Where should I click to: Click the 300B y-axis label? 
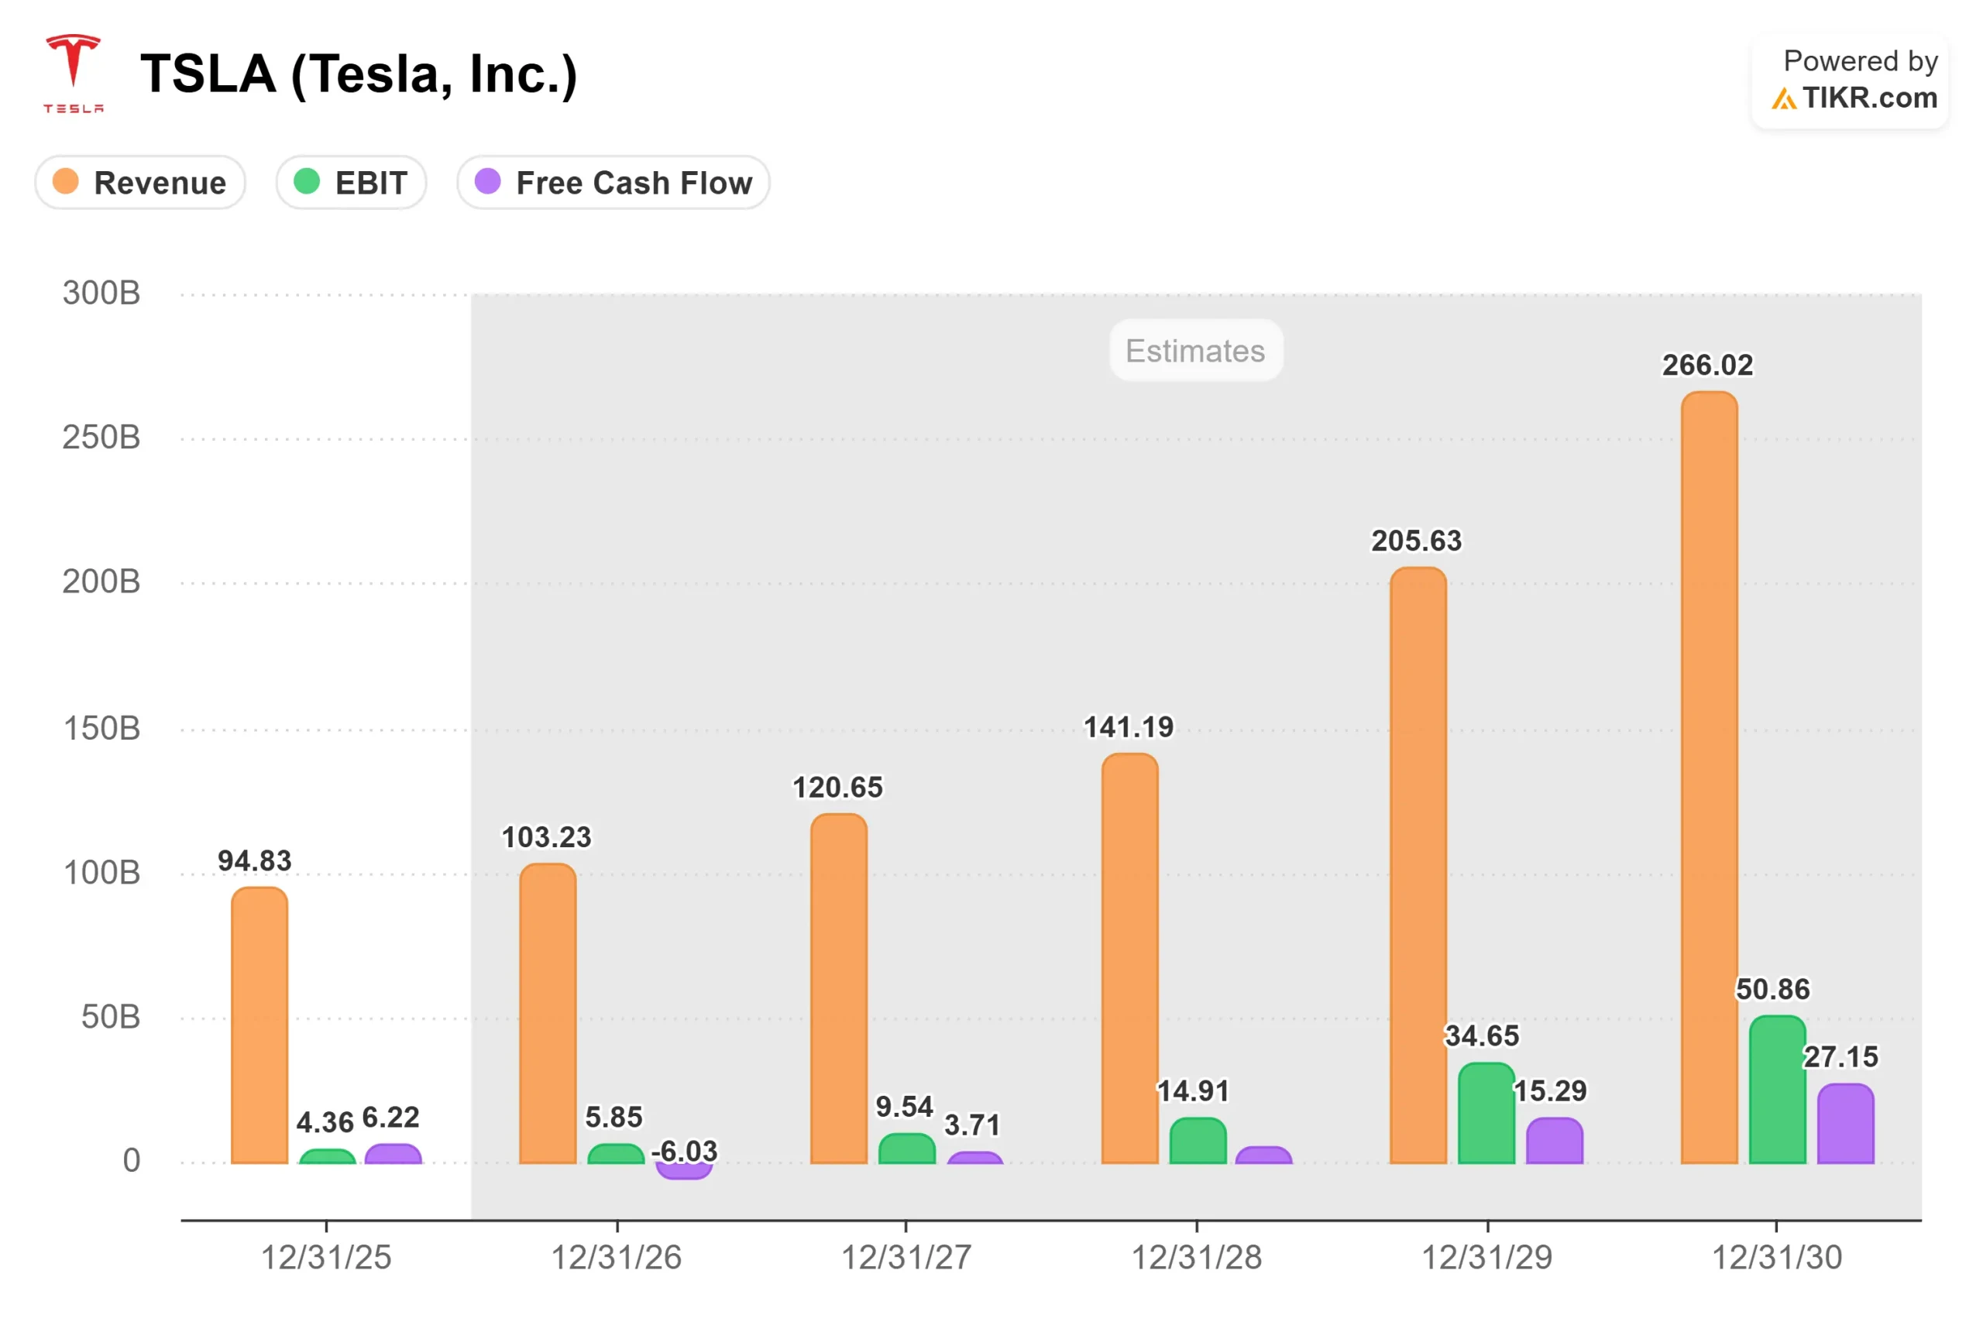[101, 294]
